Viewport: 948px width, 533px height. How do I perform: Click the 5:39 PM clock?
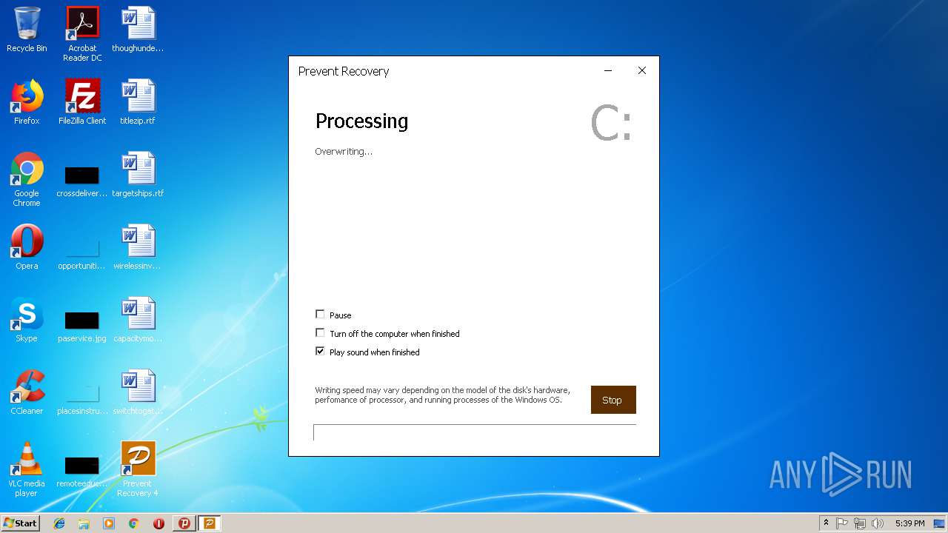point(909,523)
